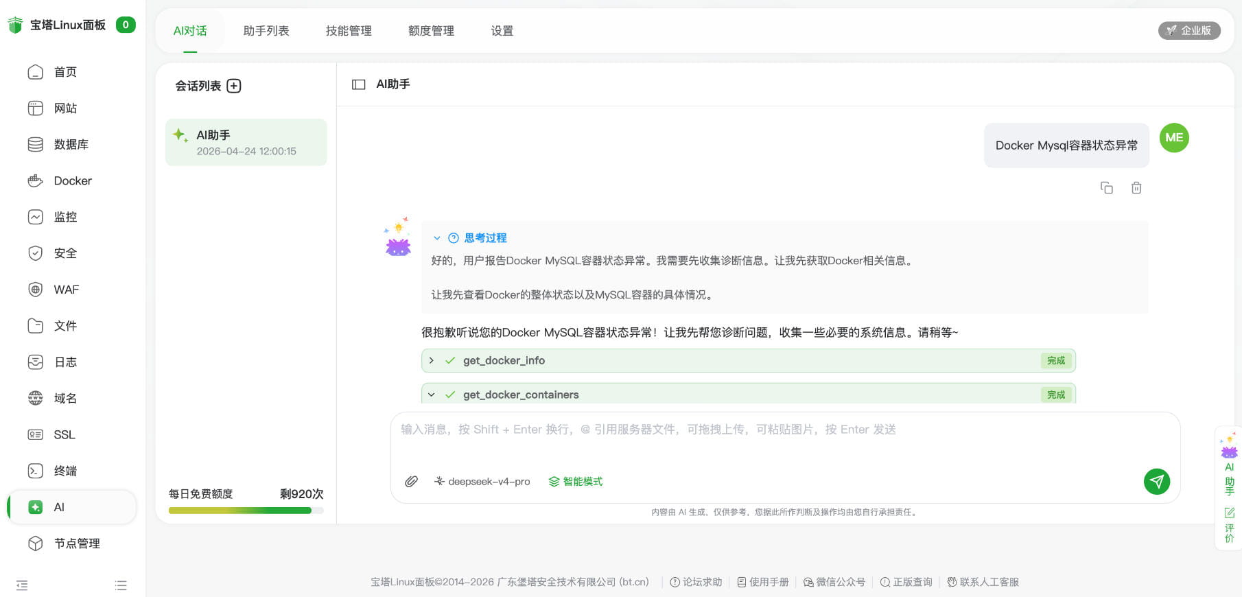Collapse the get_docker_containers tool result
The height and width of the screenshot is (597, 1242).
(x=432, y=395)
